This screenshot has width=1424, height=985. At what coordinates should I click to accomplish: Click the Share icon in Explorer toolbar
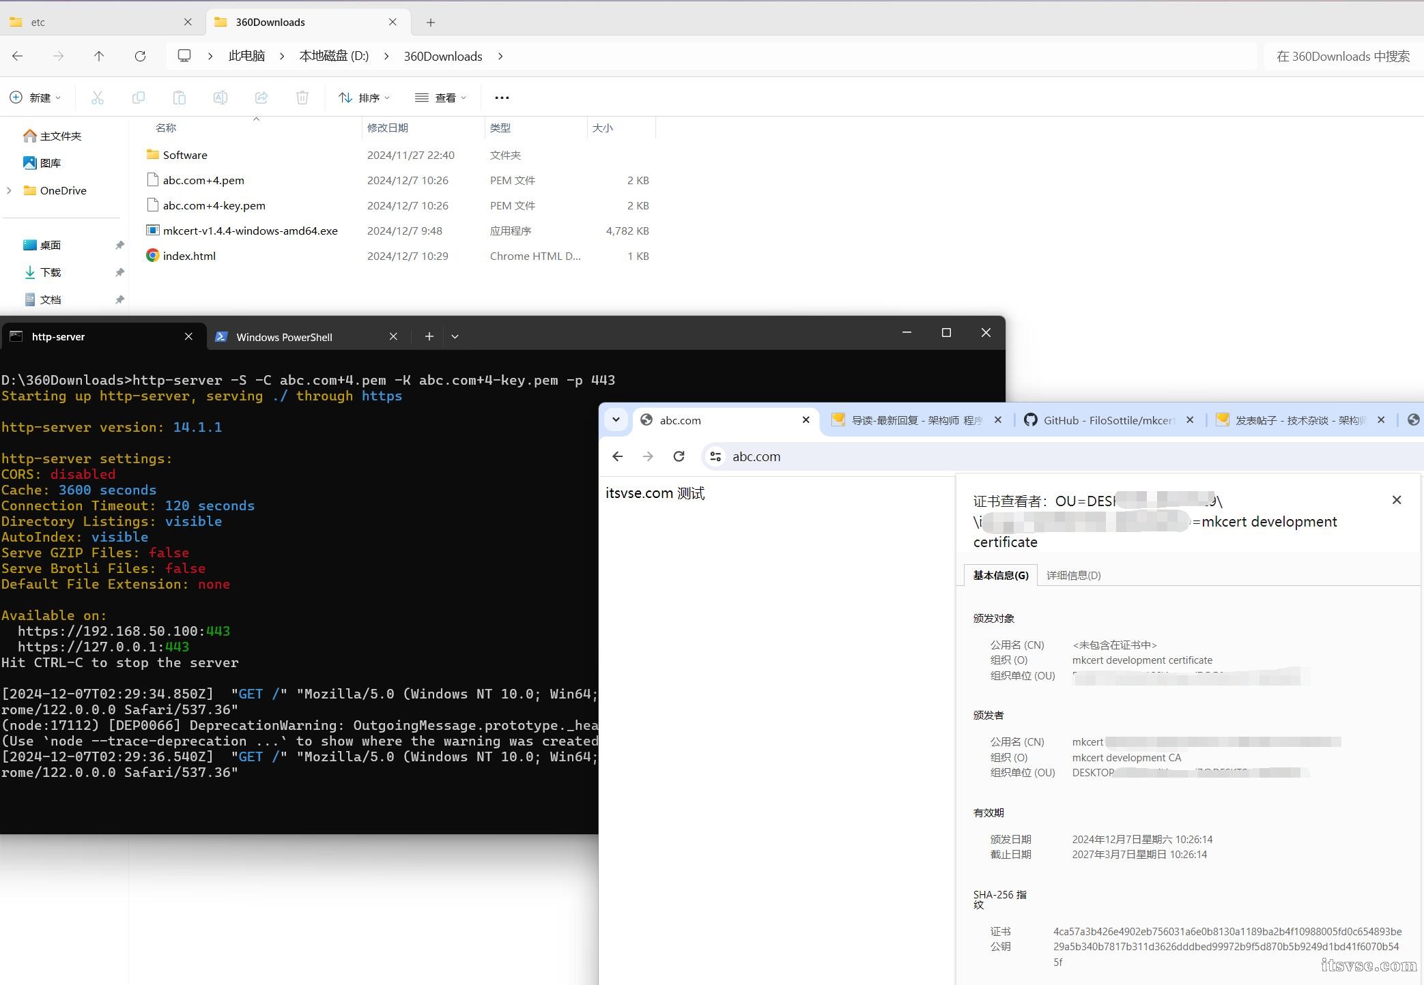click(x=261, y=98)
